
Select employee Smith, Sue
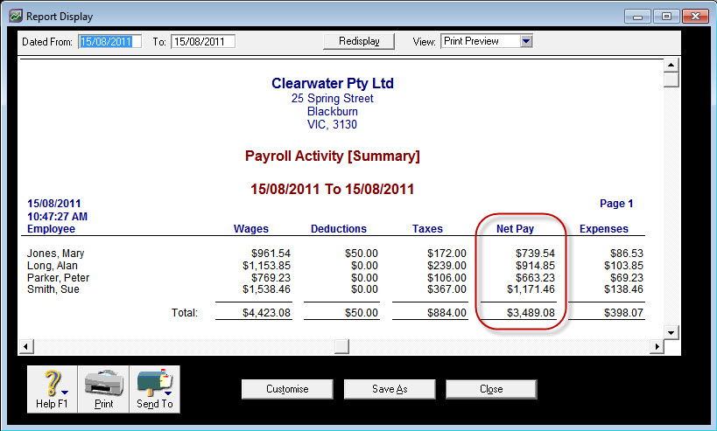tap(53, 289)
